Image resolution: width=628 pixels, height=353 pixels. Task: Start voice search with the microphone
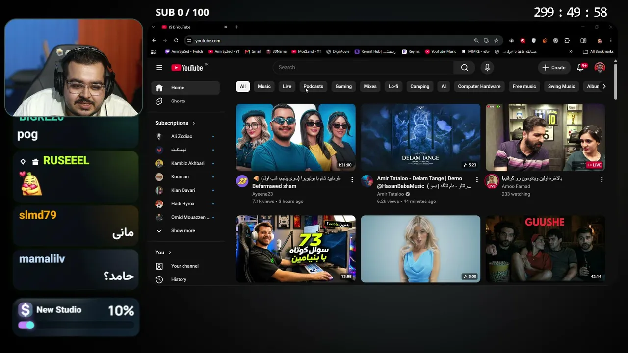[487, 68]
